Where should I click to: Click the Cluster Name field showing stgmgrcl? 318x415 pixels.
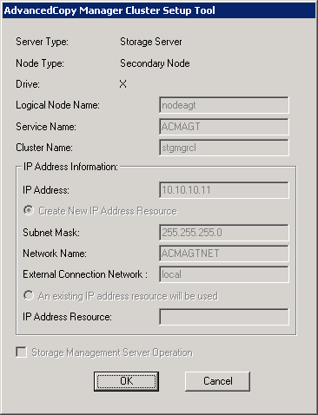click(x=224, y=148)
